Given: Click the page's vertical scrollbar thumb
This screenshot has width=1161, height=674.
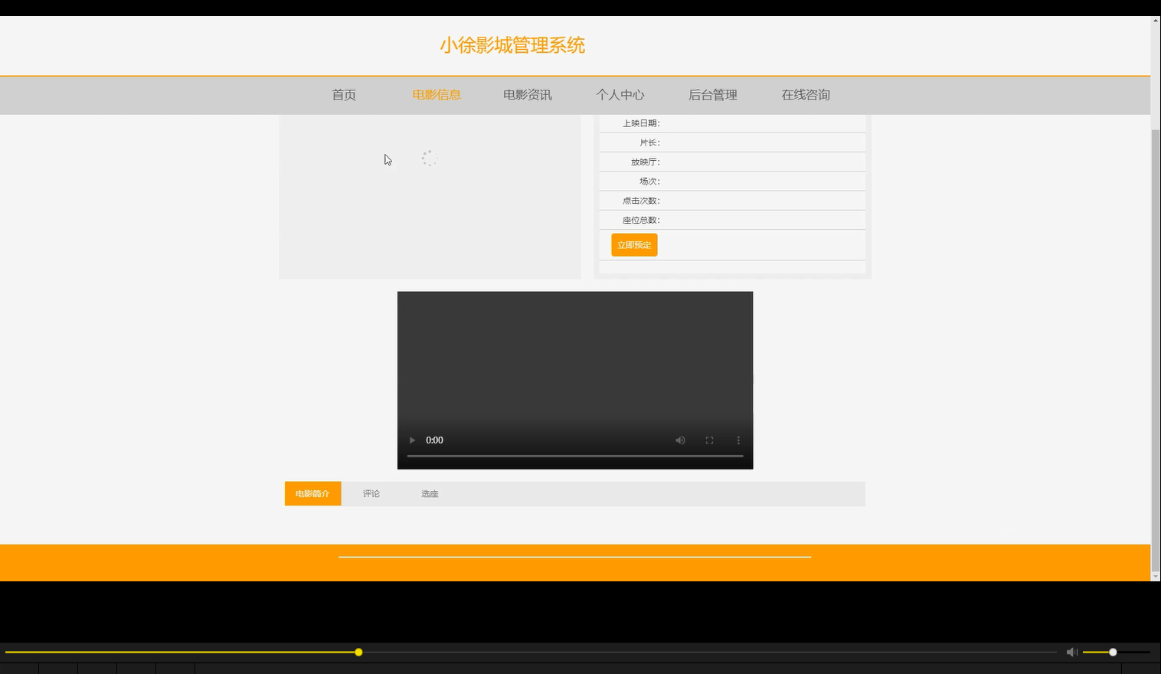Looking at the screenshot, I should (x=1156, y=351).
